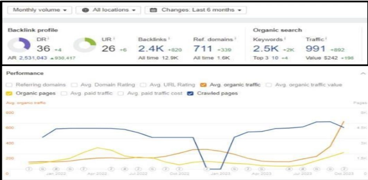Collapse the Performance section chevron
The width and height of the screenshot is (368, 180).
[363, 73]
